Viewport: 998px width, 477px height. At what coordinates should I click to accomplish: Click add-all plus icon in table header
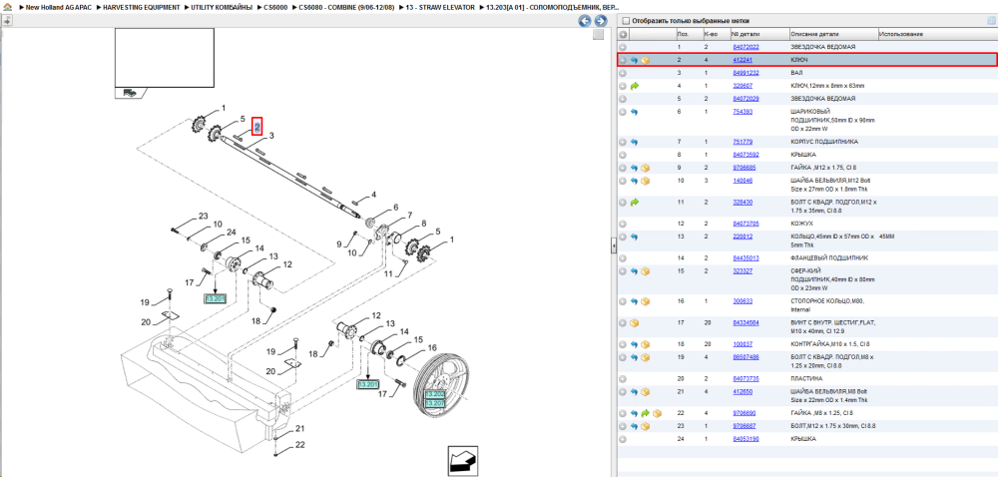coord(624,34)
